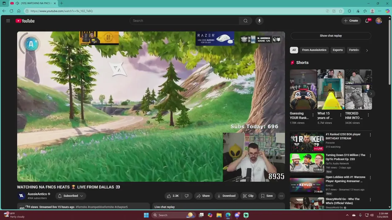Open a new browser tab

(x=62, y=3)
